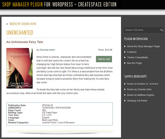Open the Books by Chanda Hahn breadcrumb link

click(23, 24)
